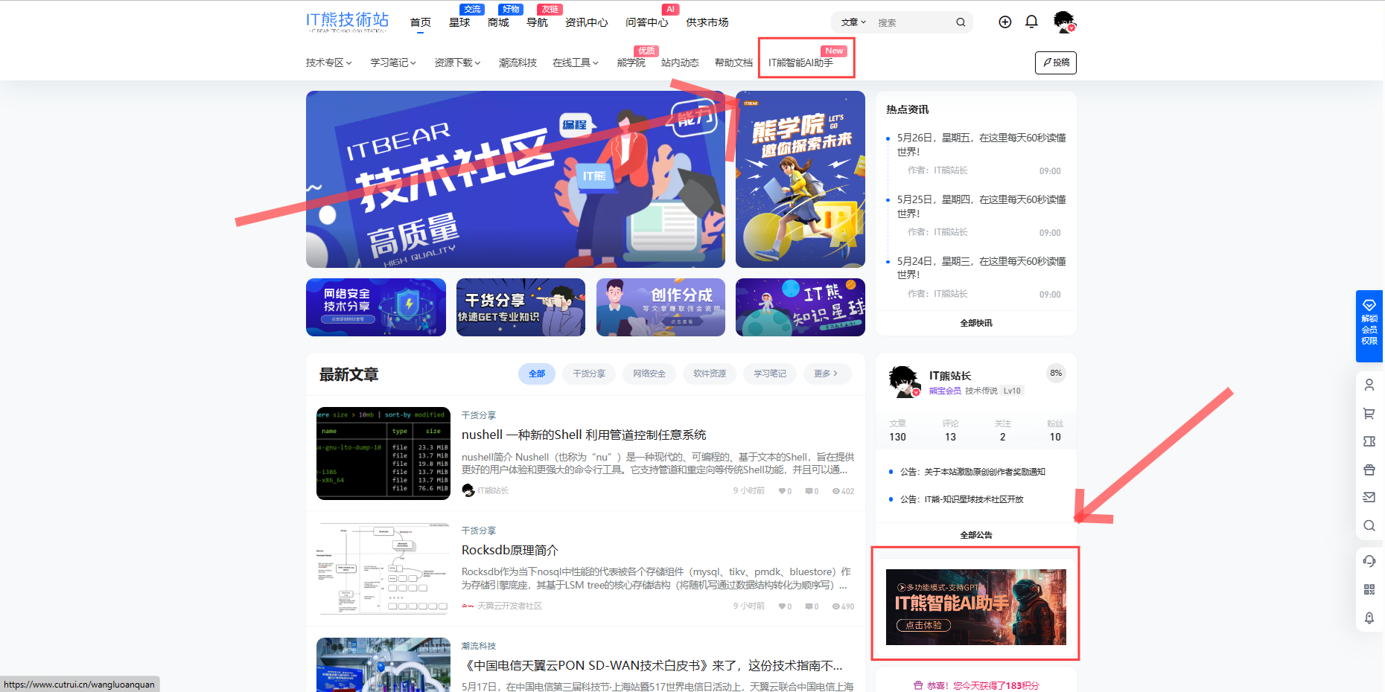
Task: Open the Rocksdb原理简介 article title
Action: pyautogui.click(x=510, y=550)
